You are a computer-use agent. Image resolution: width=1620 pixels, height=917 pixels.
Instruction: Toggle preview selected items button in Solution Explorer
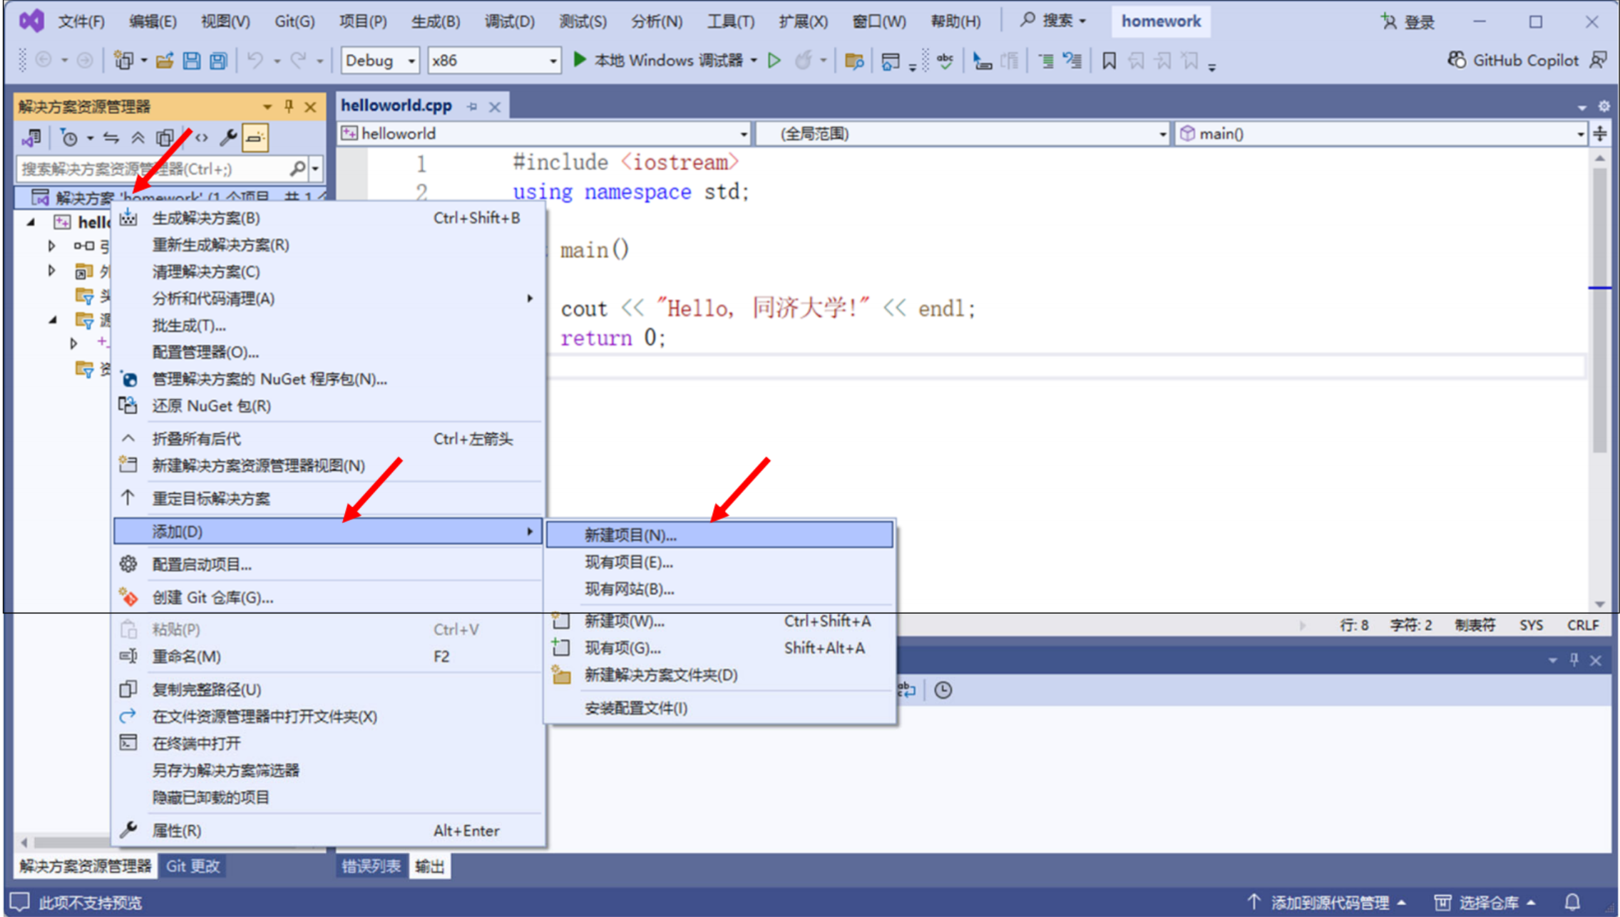coord(255,138)
